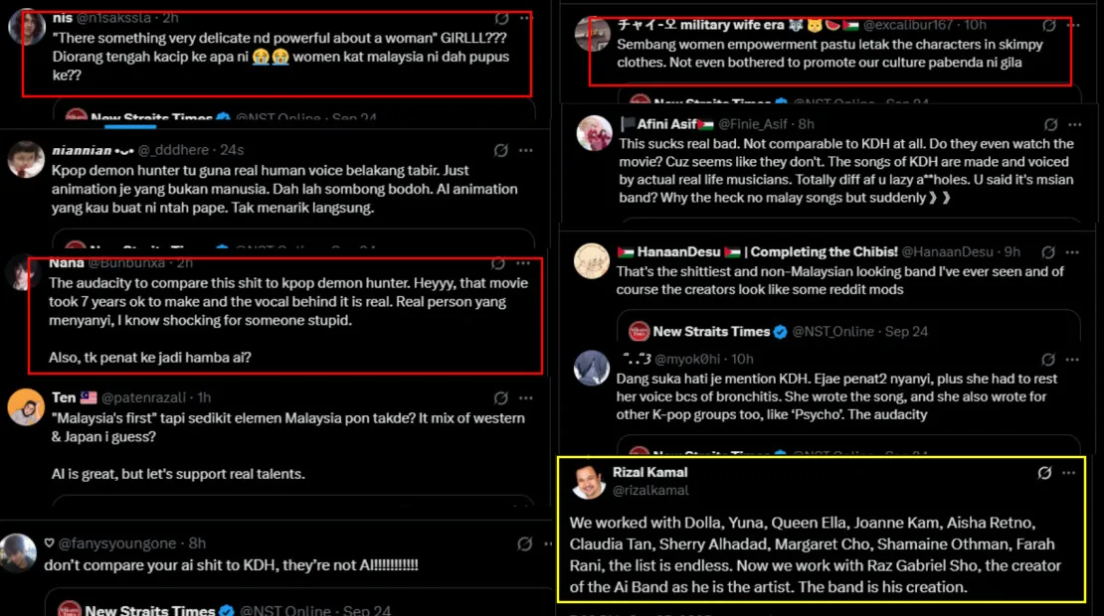Open more options on Rizal Kamal's post
Image resolution: width=1104 pixels, height=616 pixels.
1068,473
